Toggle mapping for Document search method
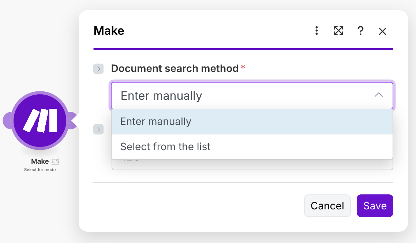The width and height of the screenshot is (416, 243). (x=98, y=69)
